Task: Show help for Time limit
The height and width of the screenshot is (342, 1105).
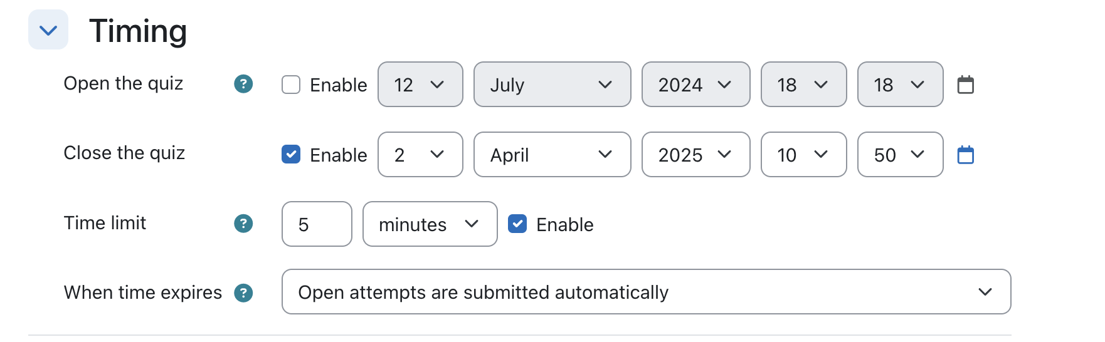Action: [x=243, y=224]
